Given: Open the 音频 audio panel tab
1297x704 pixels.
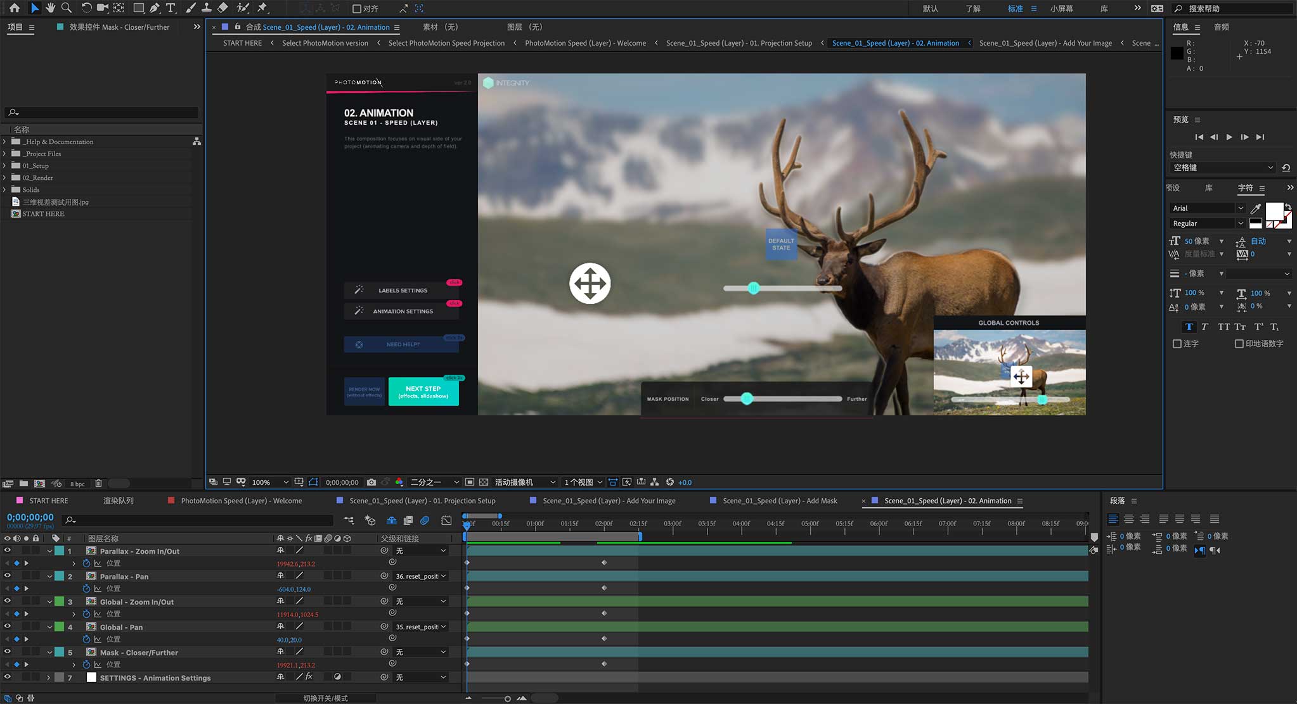Looking at the screenshot, I should [1222, 27].
